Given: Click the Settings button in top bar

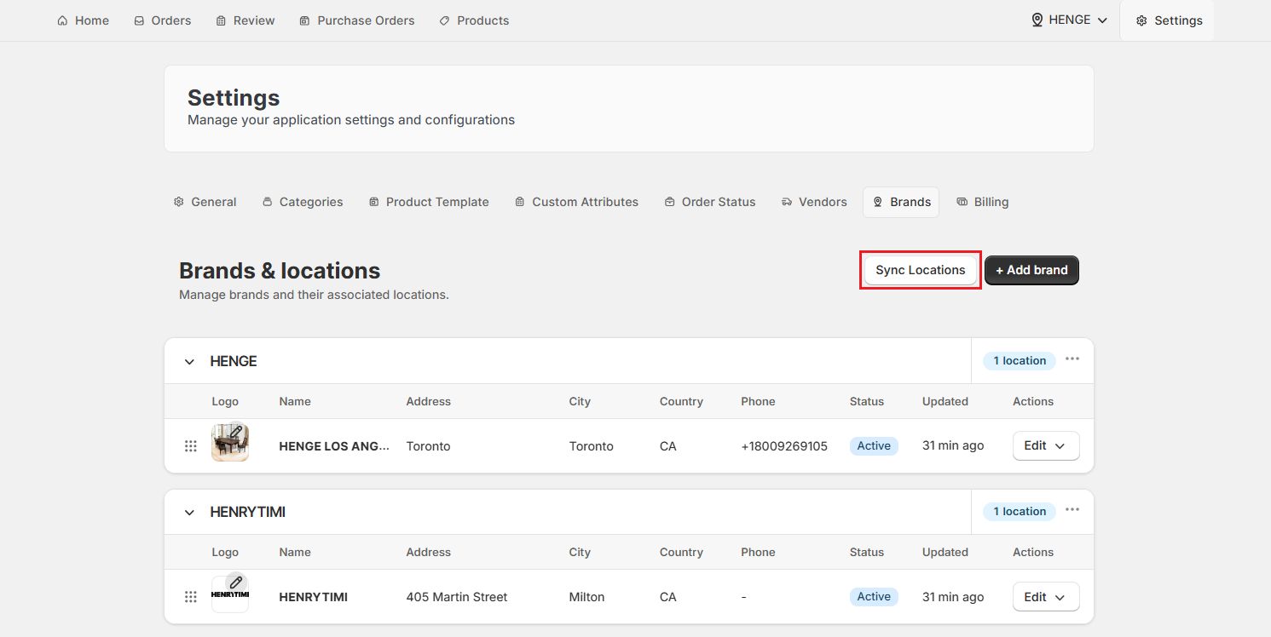Looking at the screenshot, I should tap(1169, 20).
